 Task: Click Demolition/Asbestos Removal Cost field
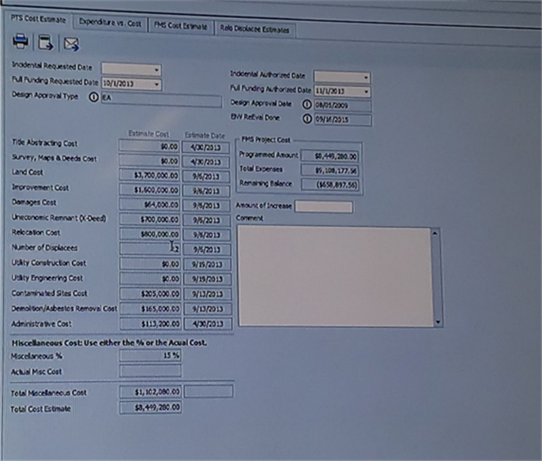tap(150, 309)
